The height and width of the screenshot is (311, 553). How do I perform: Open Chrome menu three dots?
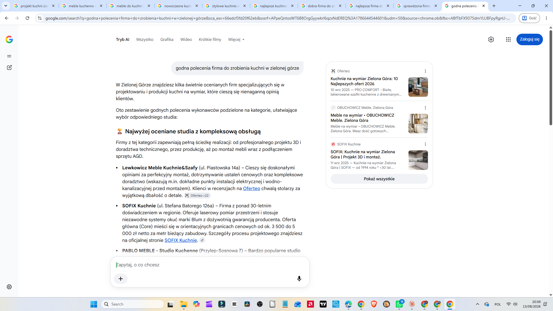(x=546, y=18)
